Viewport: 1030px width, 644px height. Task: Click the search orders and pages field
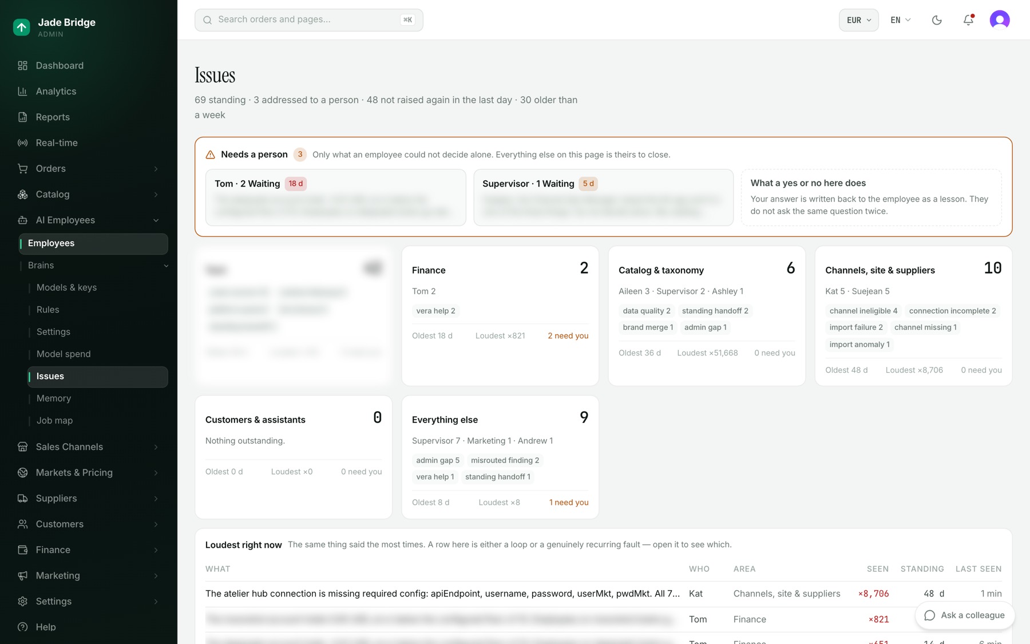pos(309,20)
